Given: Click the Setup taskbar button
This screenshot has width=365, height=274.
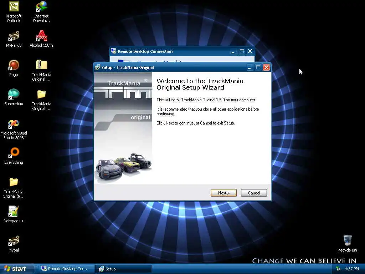Looking at the screenshot, I should [123, 269].
